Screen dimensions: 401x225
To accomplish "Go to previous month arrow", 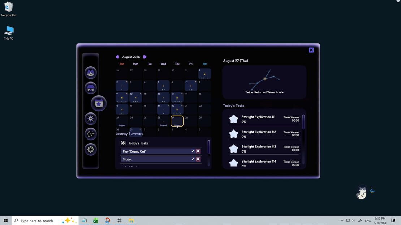I will (x=117, y=57).
